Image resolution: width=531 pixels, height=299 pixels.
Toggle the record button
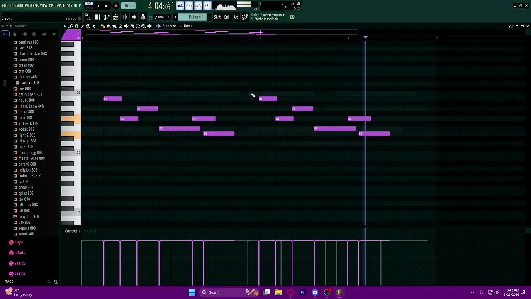(116, 6)
